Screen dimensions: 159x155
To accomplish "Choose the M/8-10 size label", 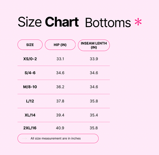I will point(30,87).
